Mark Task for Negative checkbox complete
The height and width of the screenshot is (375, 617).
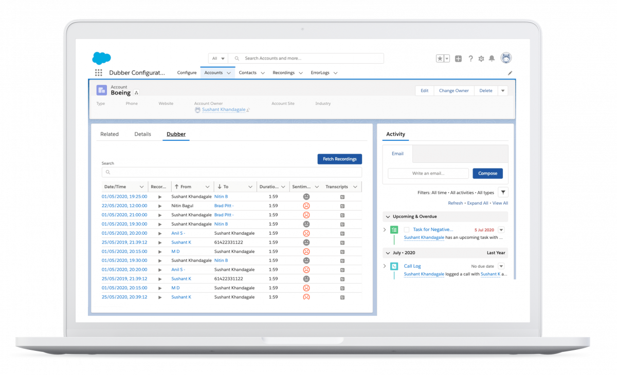coord(407,230)
